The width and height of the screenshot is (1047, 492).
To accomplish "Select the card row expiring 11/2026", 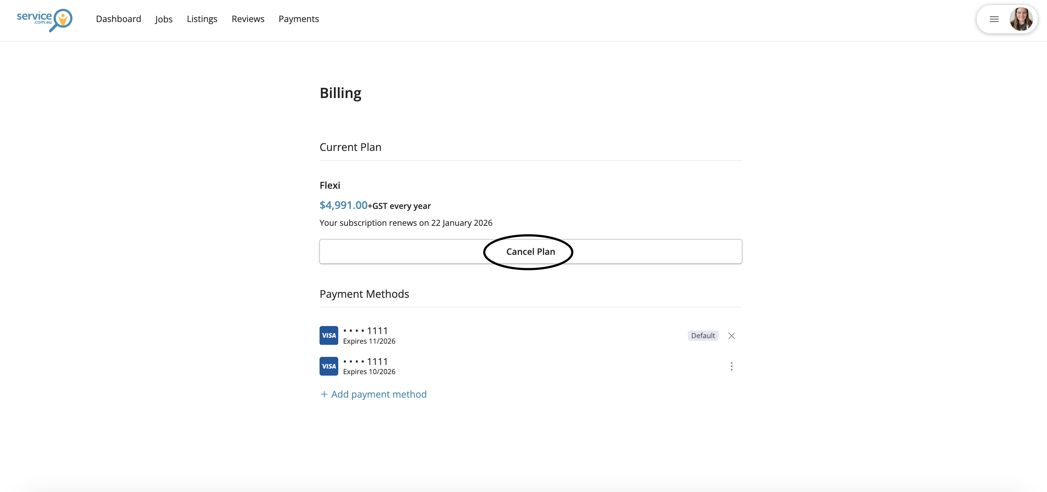I will 369,336.
